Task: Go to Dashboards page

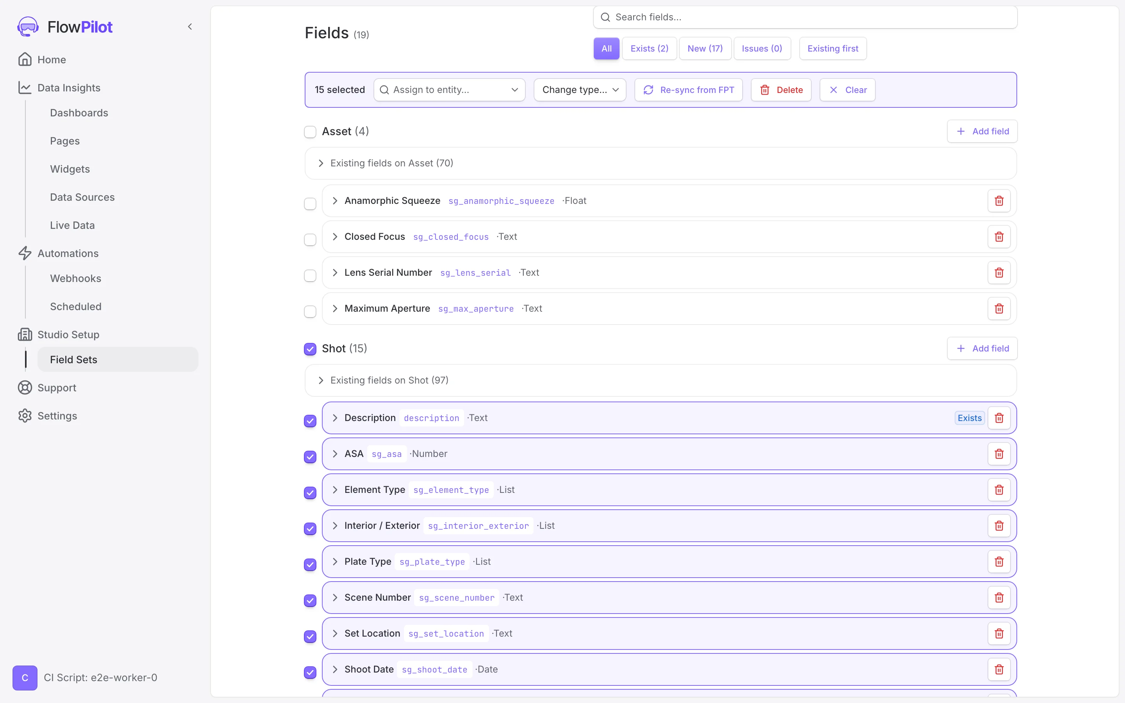Action: pyautogui.click(x=79, y=113)
